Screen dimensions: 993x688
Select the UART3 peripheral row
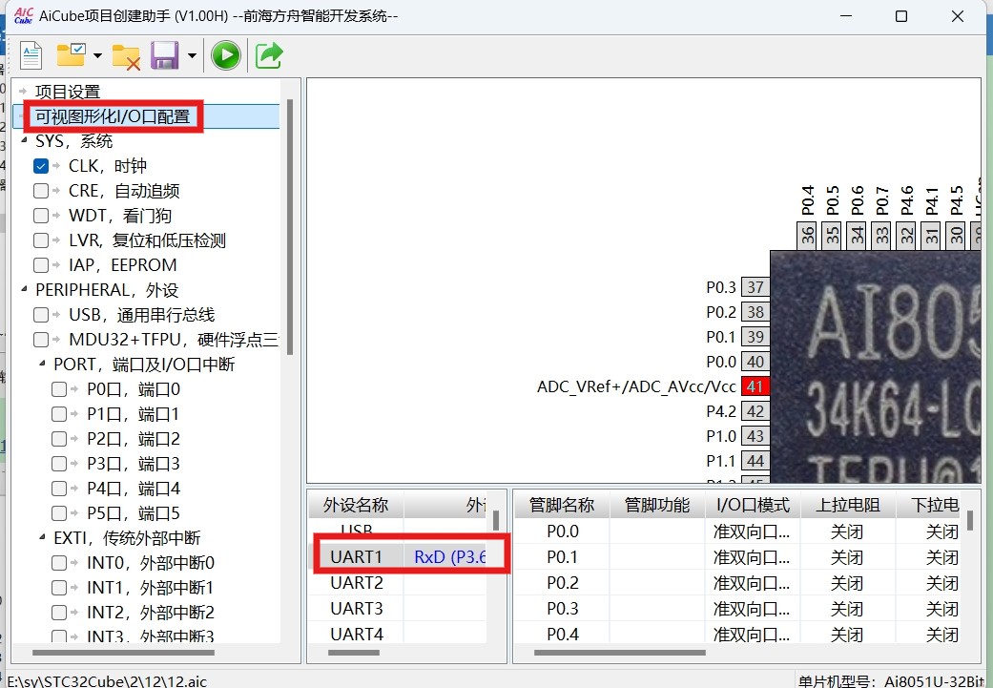point(398,609)
